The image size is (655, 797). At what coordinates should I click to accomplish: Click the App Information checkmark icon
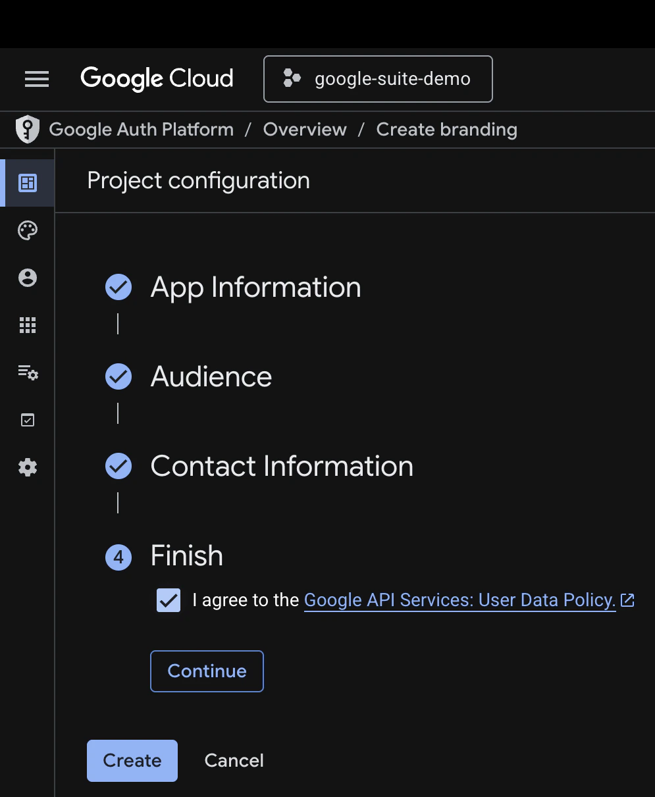click(118, 287)
